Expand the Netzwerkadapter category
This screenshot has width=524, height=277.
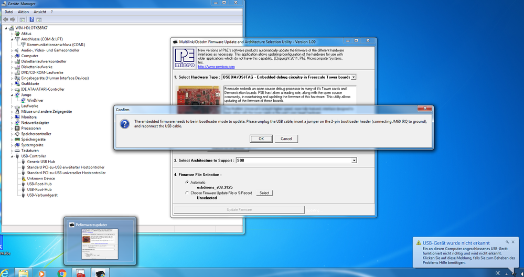(x=12, y=123)
